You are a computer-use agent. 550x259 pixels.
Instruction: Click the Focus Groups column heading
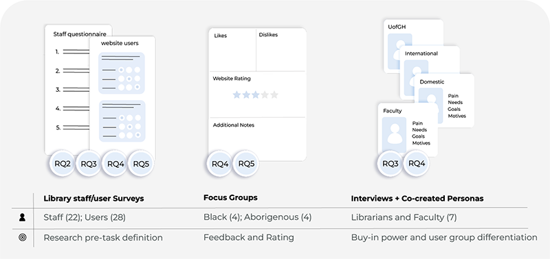(x=230, y=197)
